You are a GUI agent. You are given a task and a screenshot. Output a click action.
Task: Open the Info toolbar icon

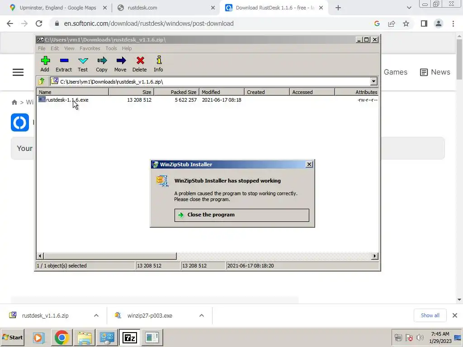(x=159, y=64)
